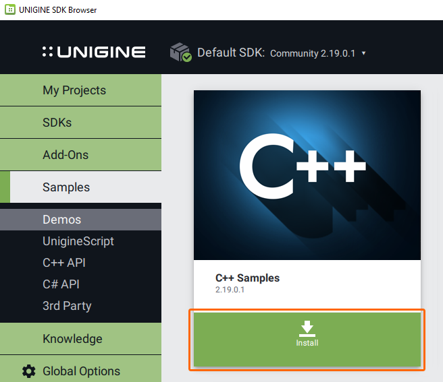Open the Knowledge section

[x=80, y=339]
